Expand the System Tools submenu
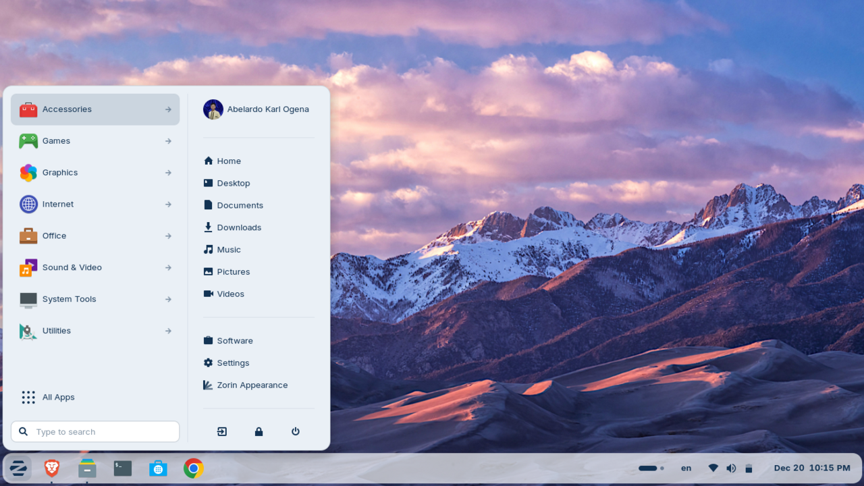 (x=167, y=299)
